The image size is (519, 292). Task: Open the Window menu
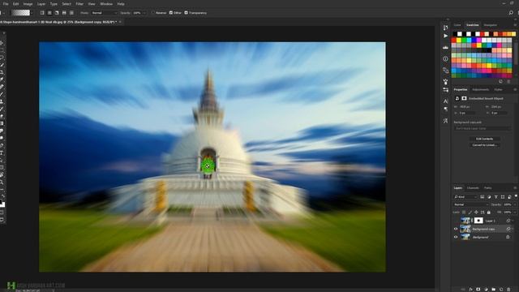pyautogui.click(x=106, y=4)
